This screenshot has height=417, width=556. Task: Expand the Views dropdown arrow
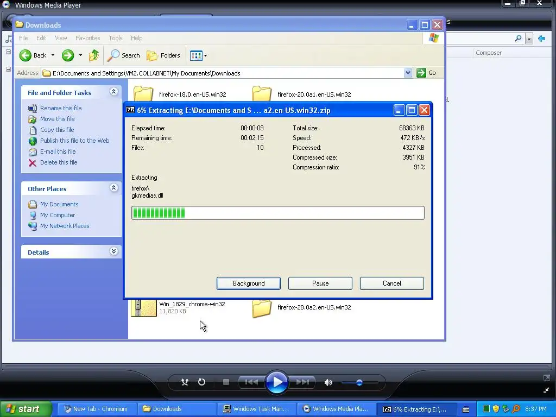(x=205, y=56)
